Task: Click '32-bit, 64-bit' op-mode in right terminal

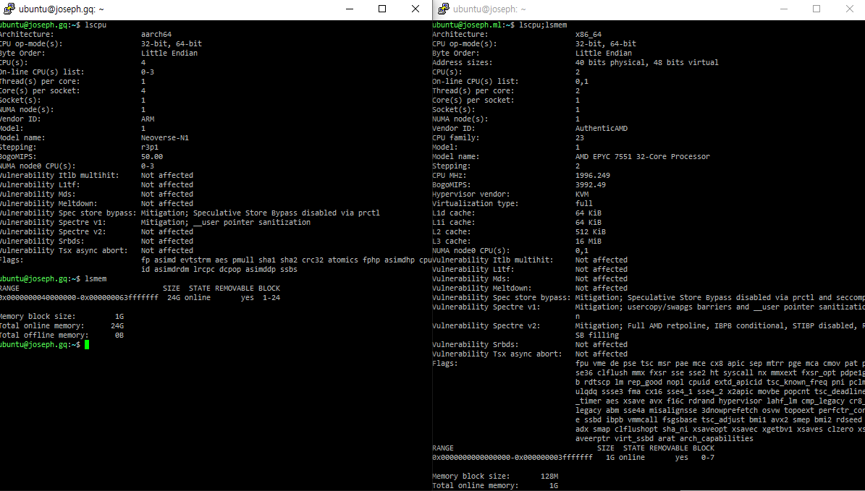Action: tap(606, 43)
